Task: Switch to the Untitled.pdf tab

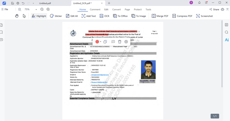Action: 45,3
